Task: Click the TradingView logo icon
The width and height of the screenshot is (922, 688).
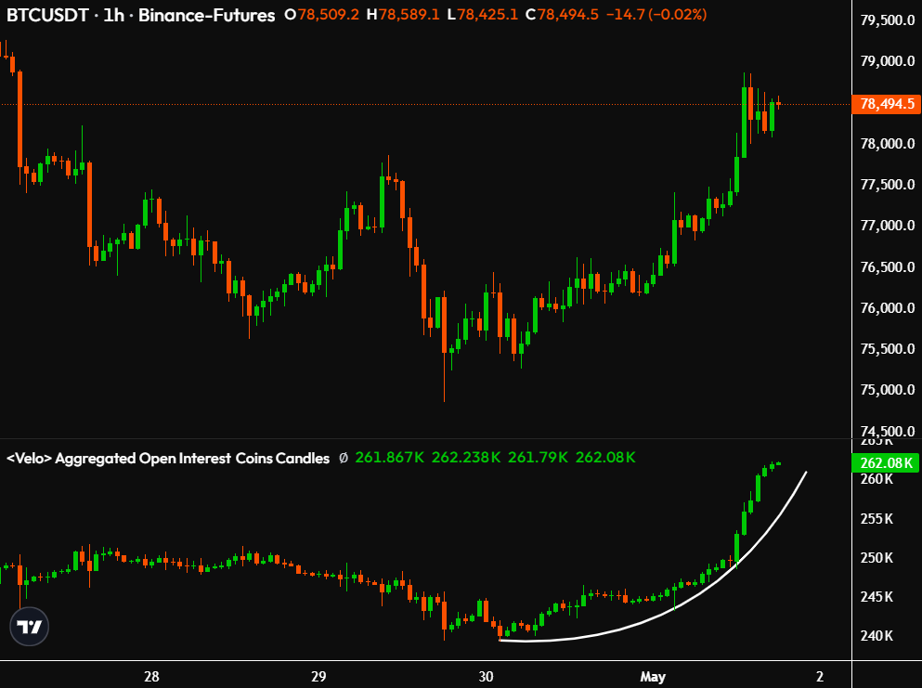Action: click(30, 626)
